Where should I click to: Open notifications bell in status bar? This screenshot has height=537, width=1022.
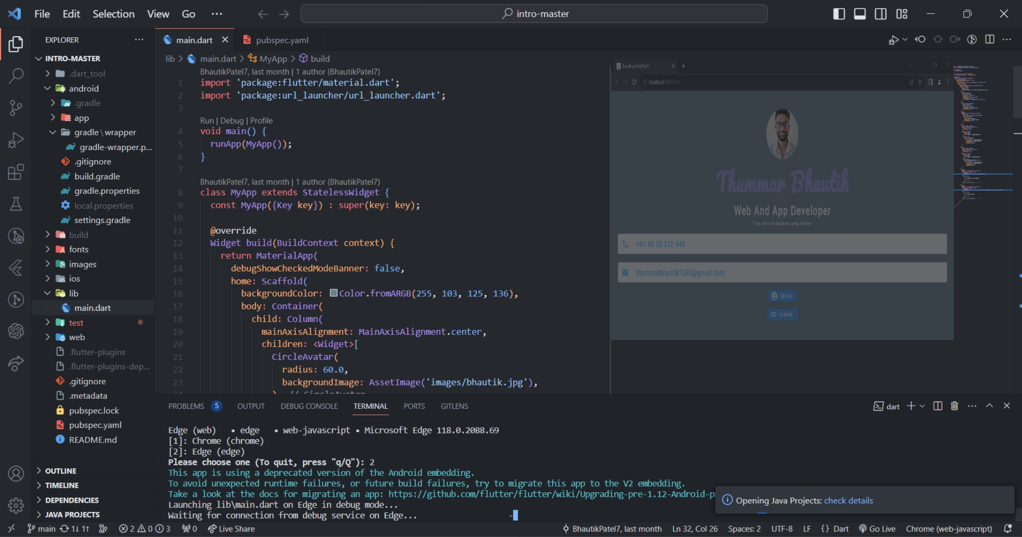point(1008,529)
